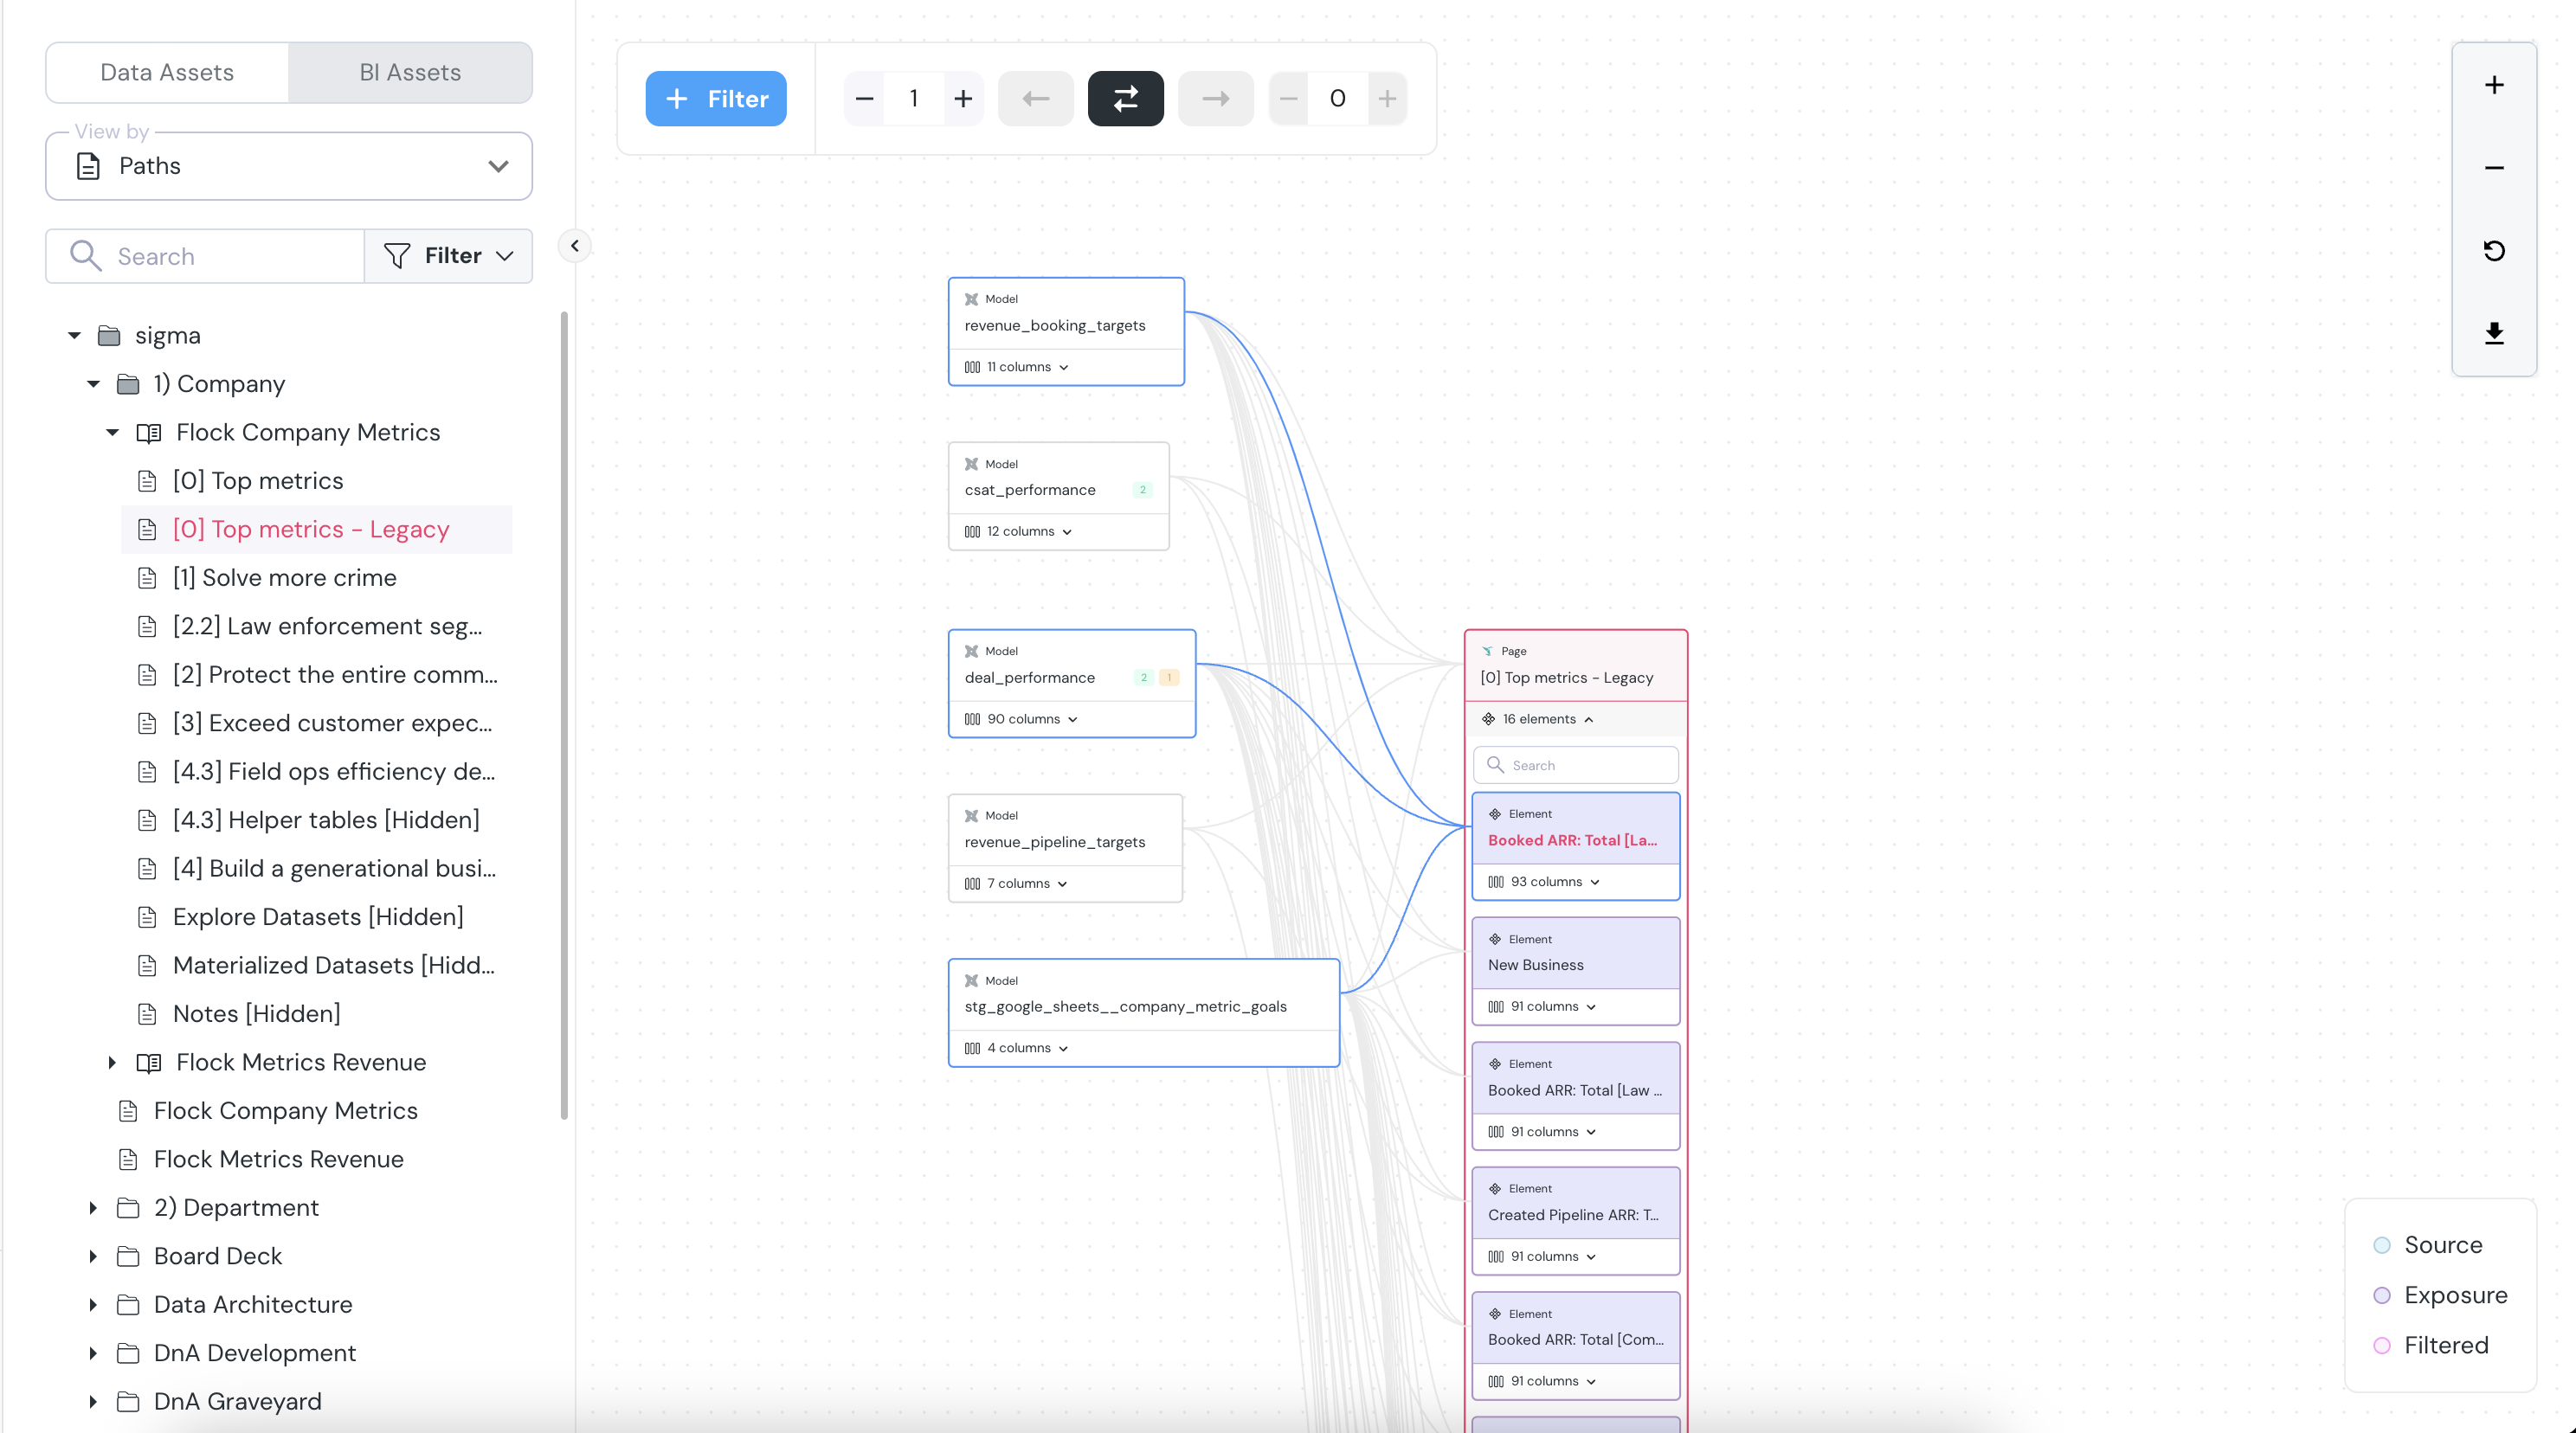
Task: Expand the 2) Department folder
Action: click(93, 1208)
